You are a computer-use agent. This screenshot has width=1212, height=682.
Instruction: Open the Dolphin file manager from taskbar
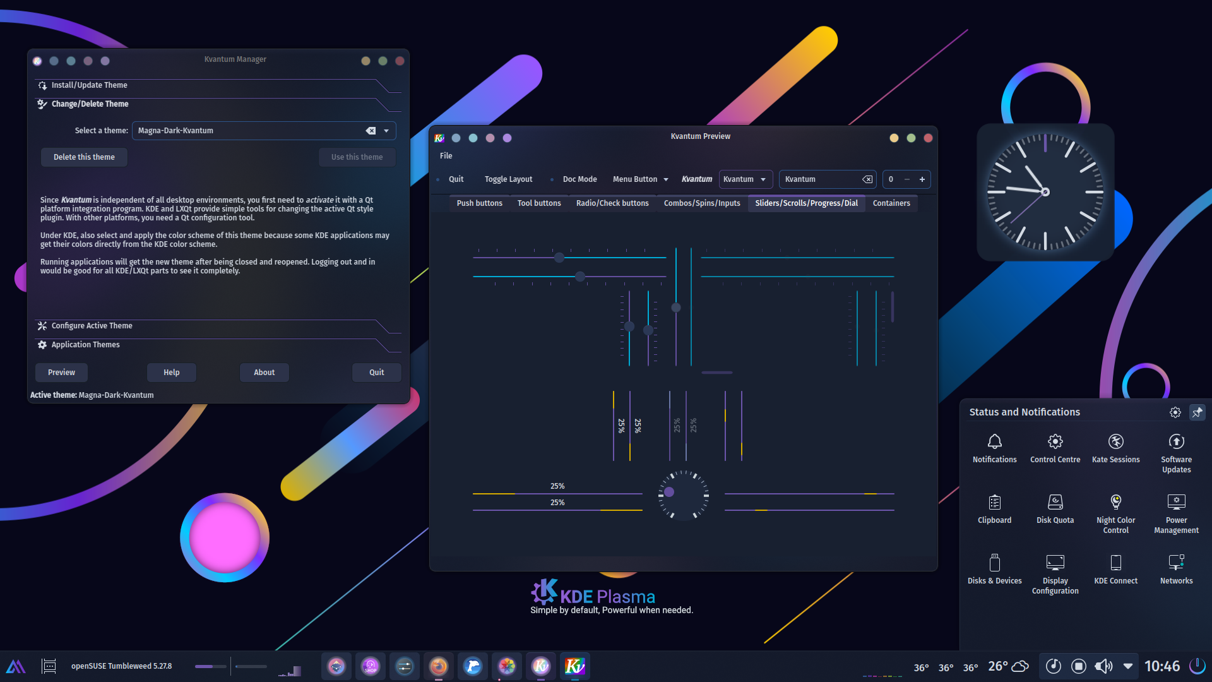[x=473, y=666]
